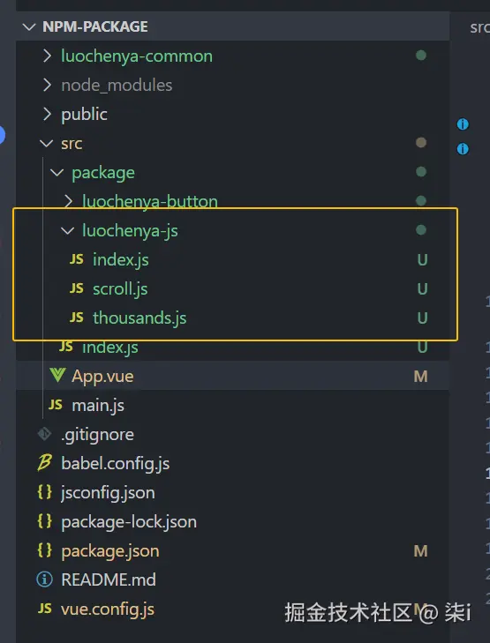The image size is (490, 643).
Task: Click the Vue icon beside App.vue
Action: [x=57, y=375]
